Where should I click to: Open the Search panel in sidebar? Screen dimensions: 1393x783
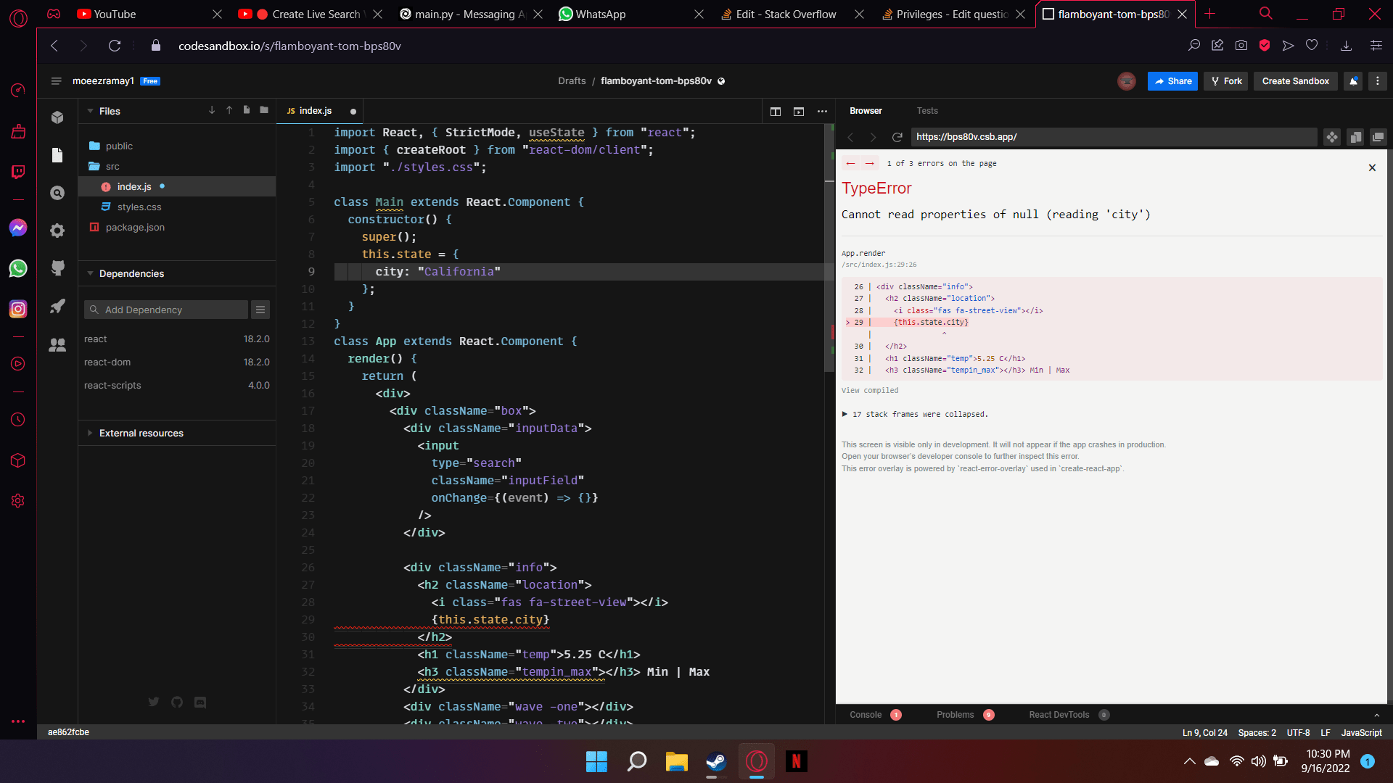(x=58, y=193)
